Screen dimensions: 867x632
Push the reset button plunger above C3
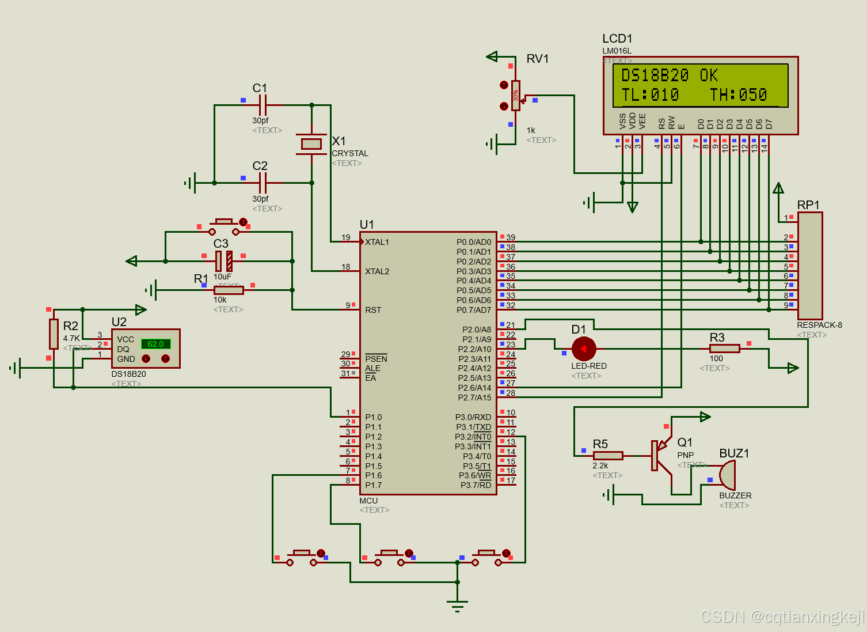coord(224,222)
